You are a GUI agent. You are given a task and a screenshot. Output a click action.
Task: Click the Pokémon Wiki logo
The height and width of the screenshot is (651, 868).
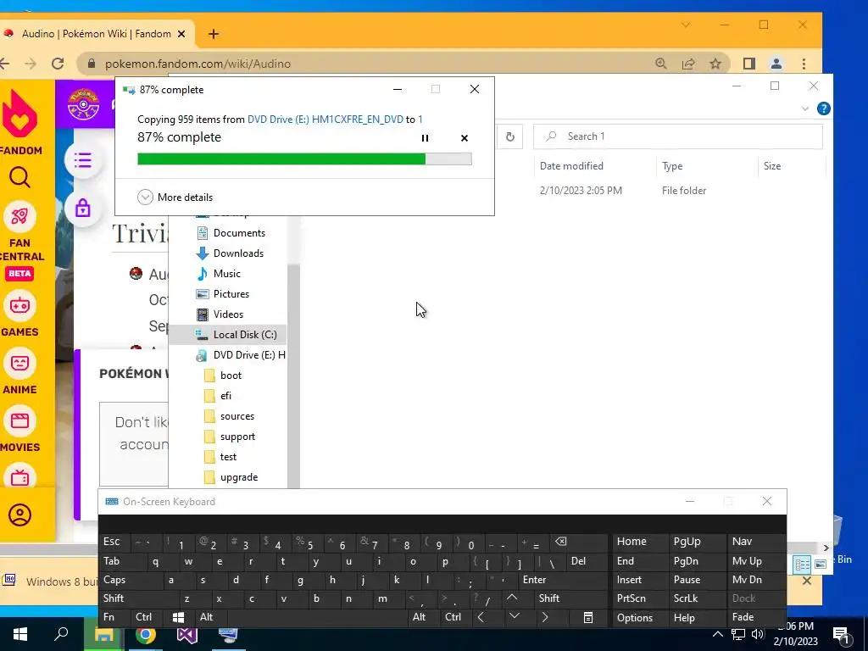[83, 104]
